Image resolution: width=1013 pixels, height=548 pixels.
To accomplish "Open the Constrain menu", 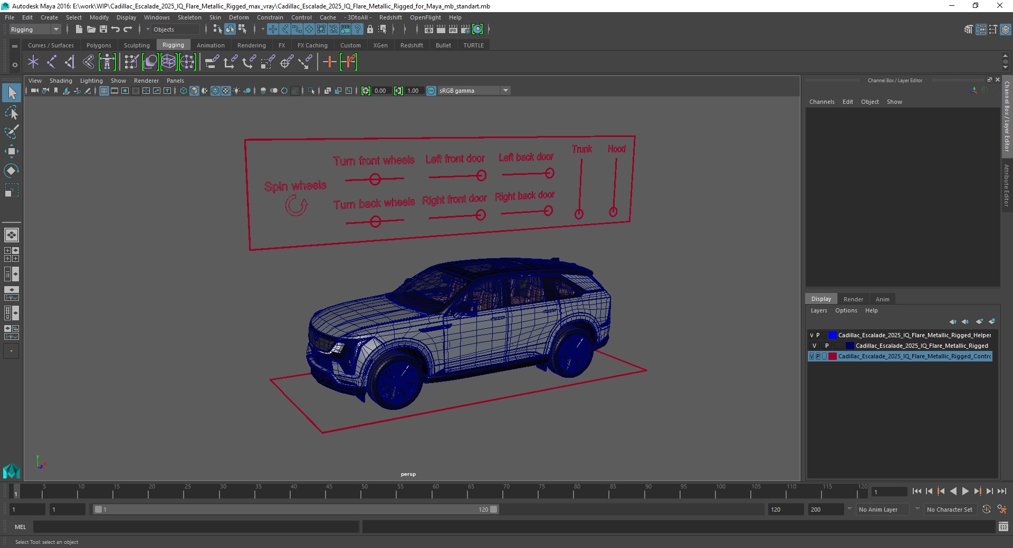I will pyautogui.click(x=270, y=17).
